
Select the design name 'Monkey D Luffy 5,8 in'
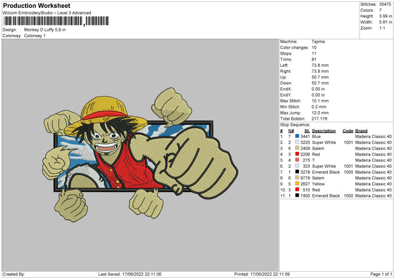pos(45,30)
